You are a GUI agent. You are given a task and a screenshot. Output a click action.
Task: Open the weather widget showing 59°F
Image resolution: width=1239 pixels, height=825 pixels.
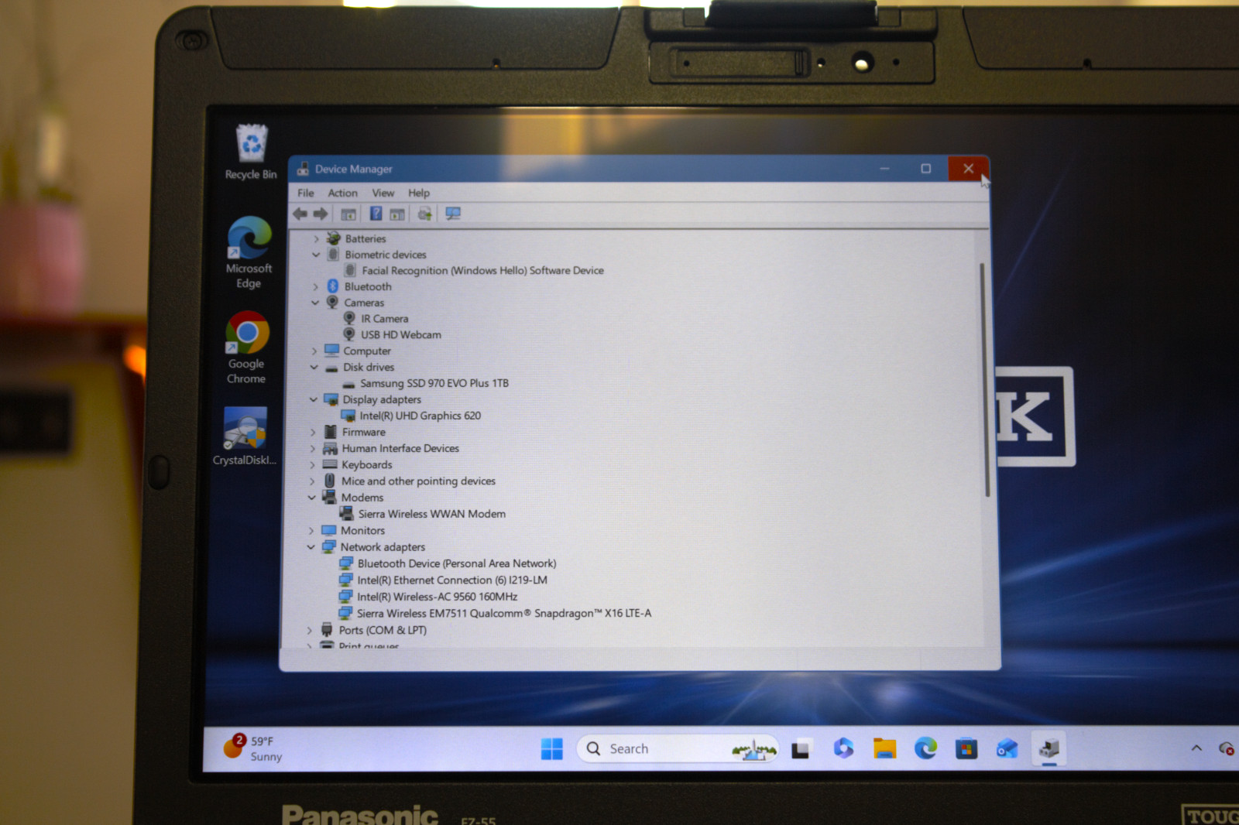pos(253,748)
